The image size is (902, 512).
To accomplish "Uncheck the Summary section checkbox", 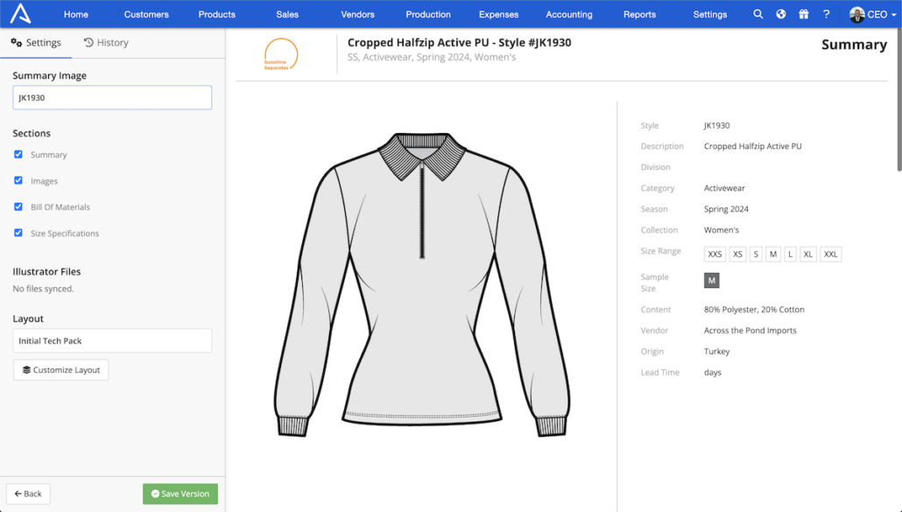I will point(19,155).
